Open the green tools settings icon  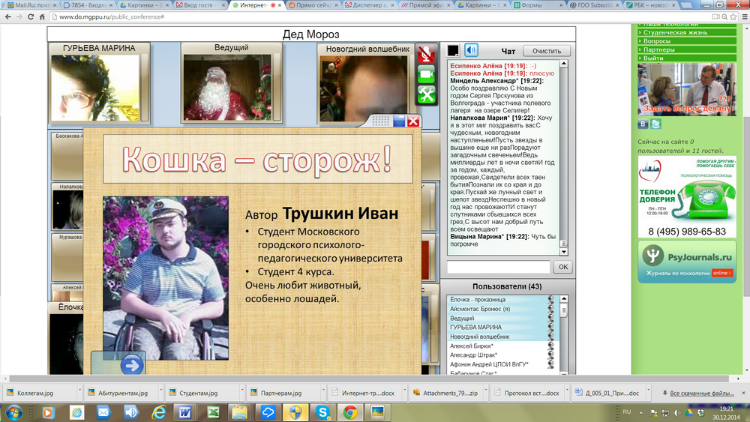(x=426, y=94)
